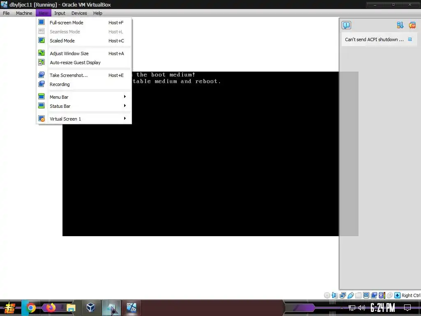Screen dimensions: 421x316
Task: Expand the Menu Bar submenu arrow
Action: point(125,96)
